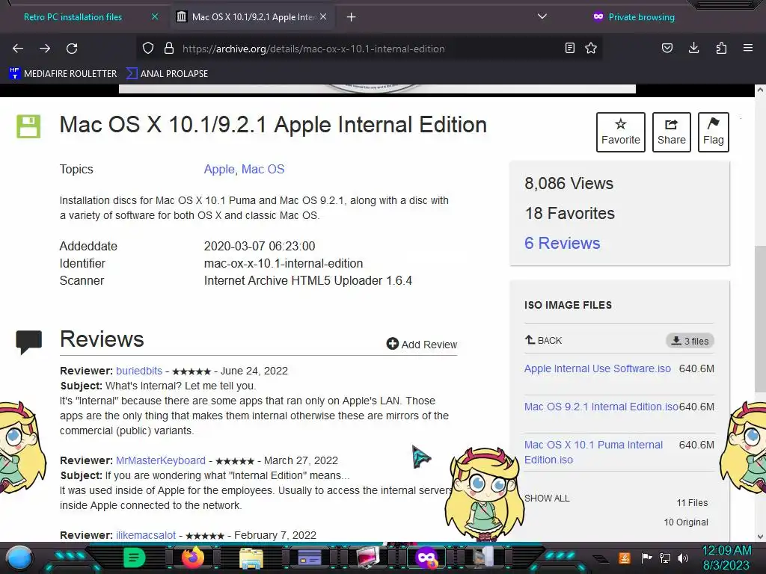This screenshot has width=766, height=574.
Task: Open Firefox private window taskbar icon
Action: coord(426,558)
